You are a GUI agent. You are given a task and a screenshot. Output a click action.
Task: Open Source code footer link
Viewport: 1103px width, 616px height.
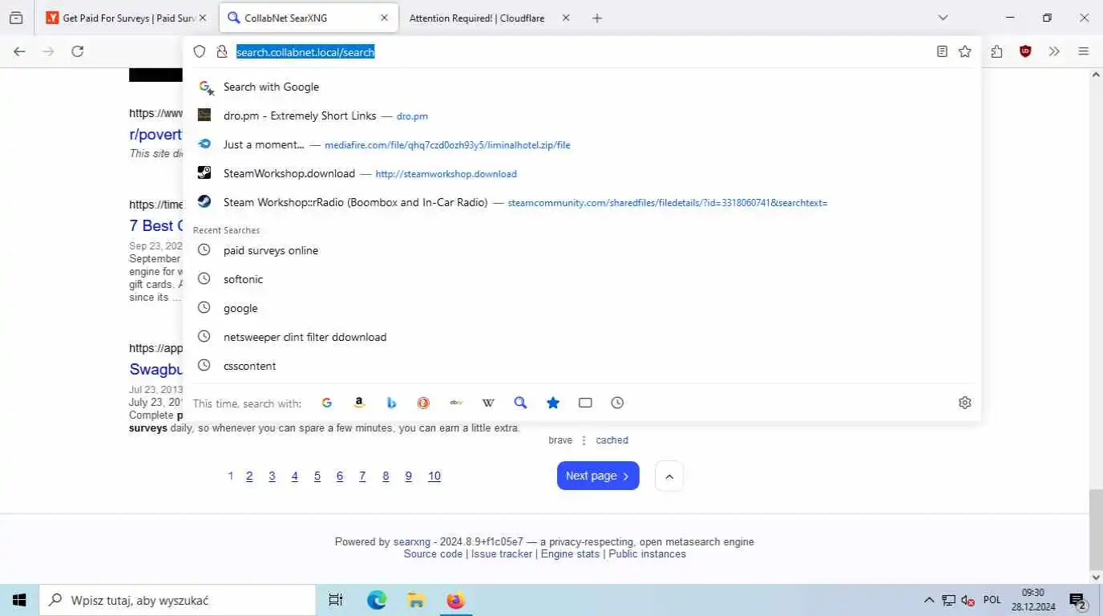[433, 553]
